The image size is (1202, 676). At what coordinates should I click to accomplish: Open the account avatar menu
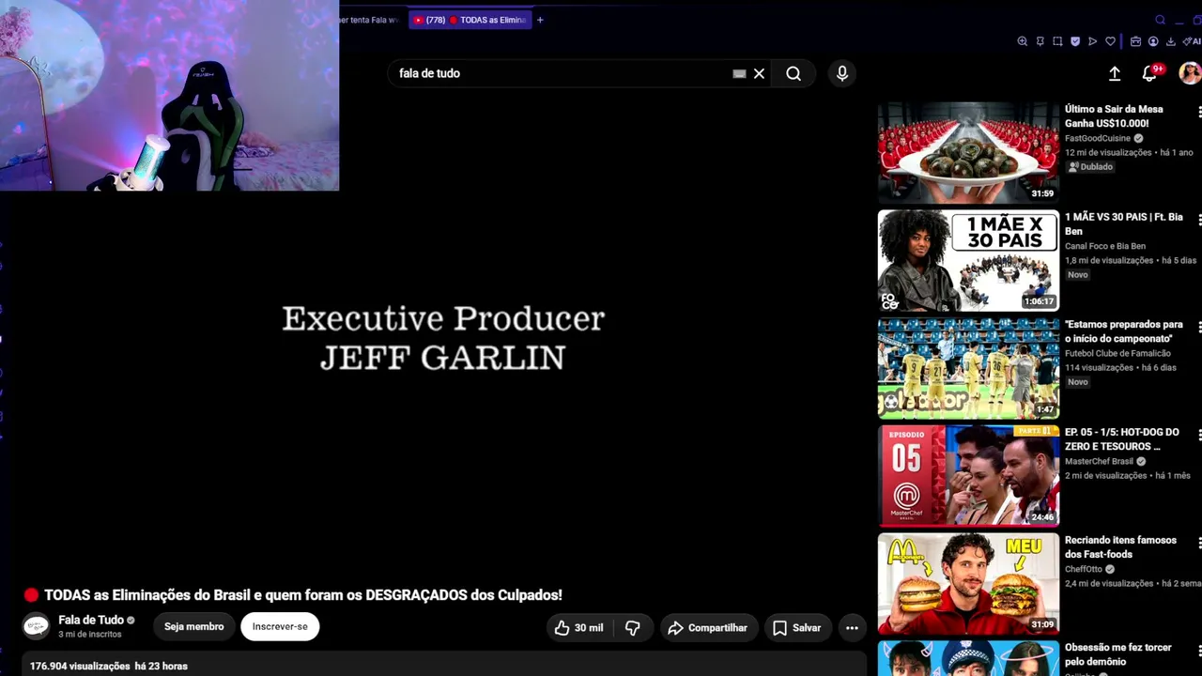[x=1190, y=73]
